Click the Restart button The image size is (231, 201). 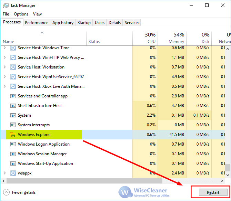point(213,192)
